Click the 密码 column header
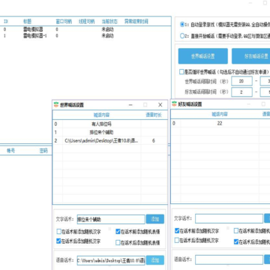270x270 pixels. click(x=43, y=151)
